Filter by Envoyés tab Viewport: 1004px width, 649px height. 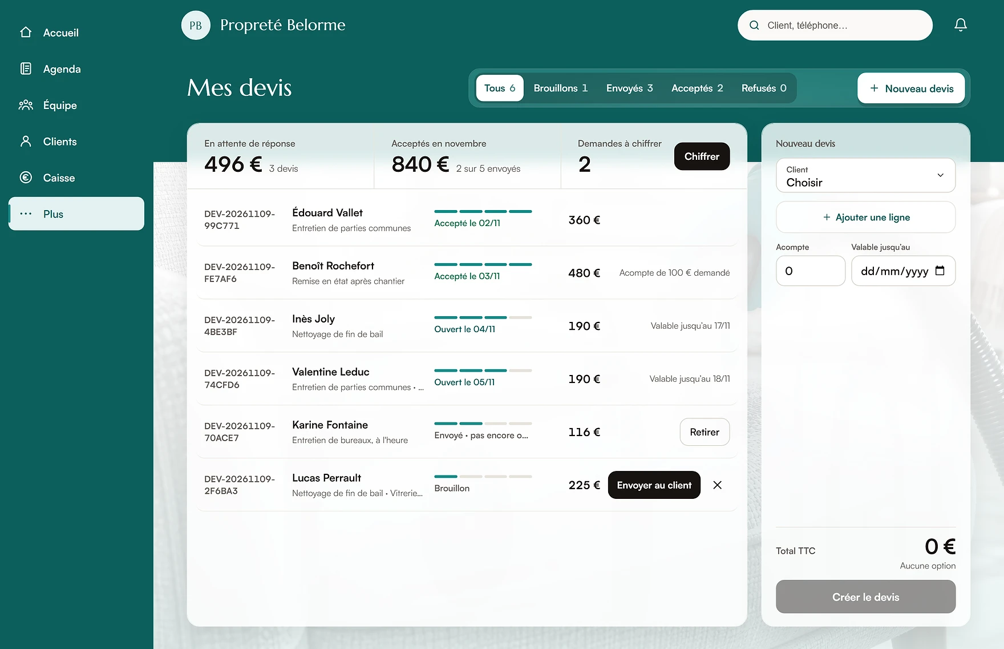630,88
